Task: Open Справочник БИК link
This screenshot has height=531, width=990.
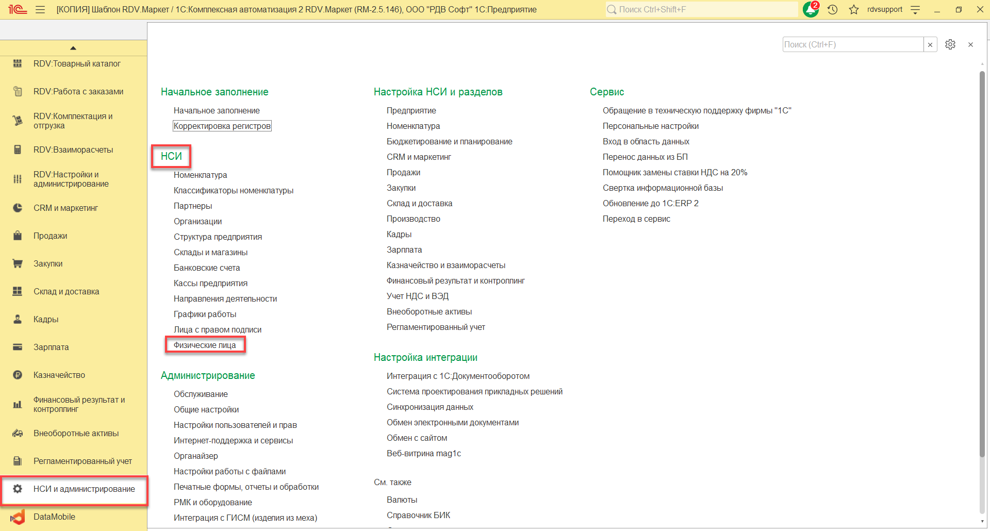Action: (418, 515)
